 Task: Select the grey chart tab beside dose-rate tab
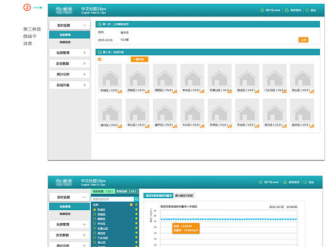click(184, 196)
